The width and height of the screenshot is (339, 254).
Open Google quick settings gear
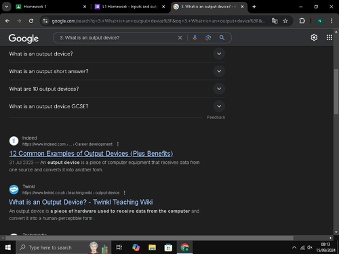(314, 37)
